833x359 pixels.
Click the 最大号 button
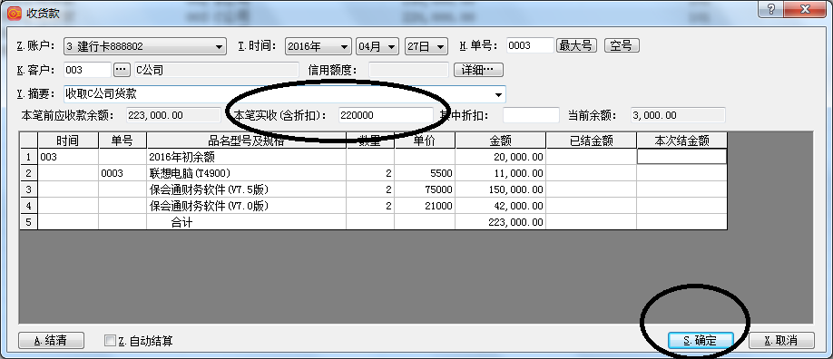[576, 45]
